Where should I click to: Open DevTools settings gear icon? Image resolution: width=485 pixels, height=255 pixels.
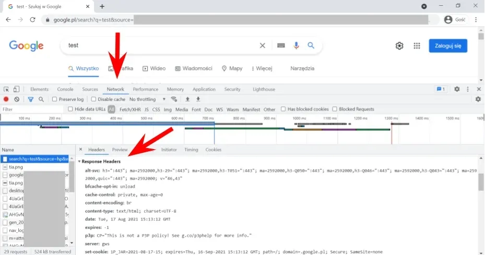tap(457, 89)
